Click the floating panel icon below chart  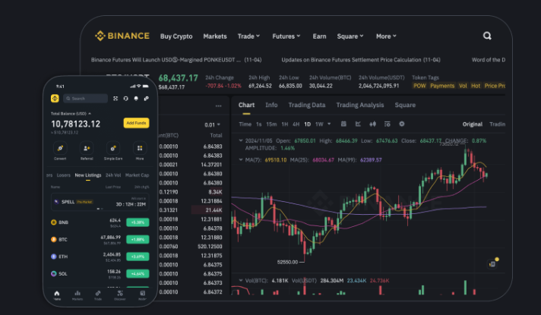[x=492, y=264]
